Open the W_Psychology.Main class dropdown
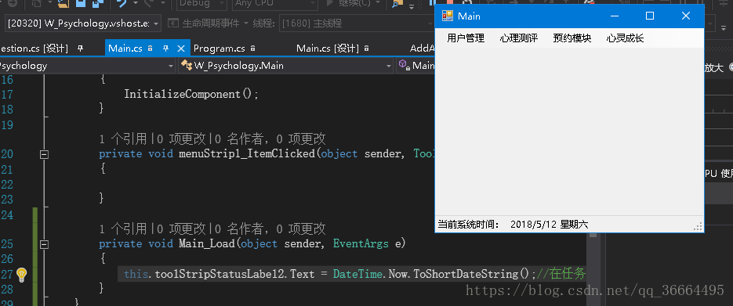 click(285, 66)
